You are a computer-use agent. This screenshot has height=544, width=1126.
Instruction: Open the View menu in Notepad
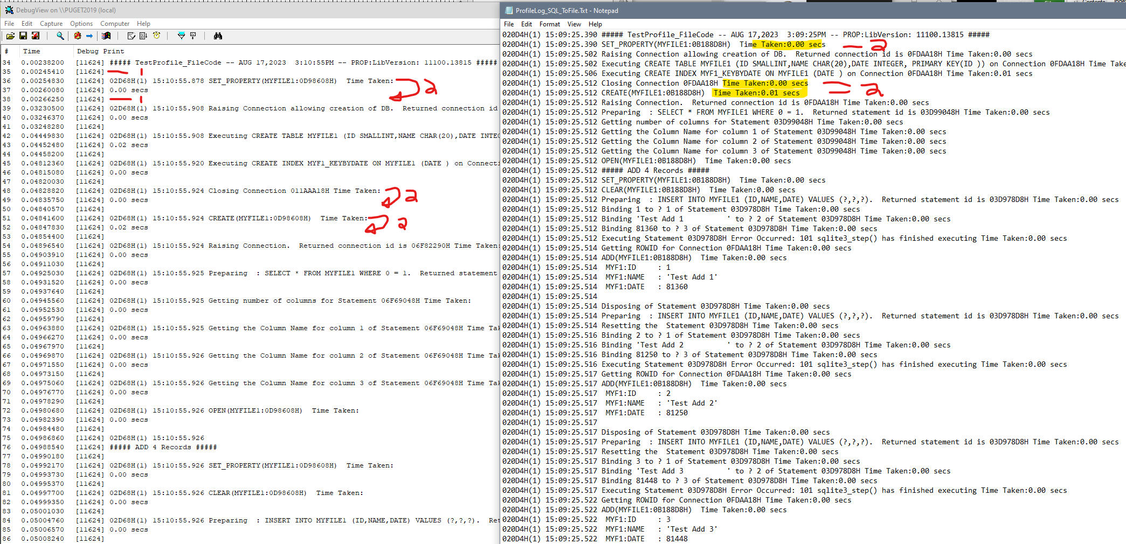574,24
